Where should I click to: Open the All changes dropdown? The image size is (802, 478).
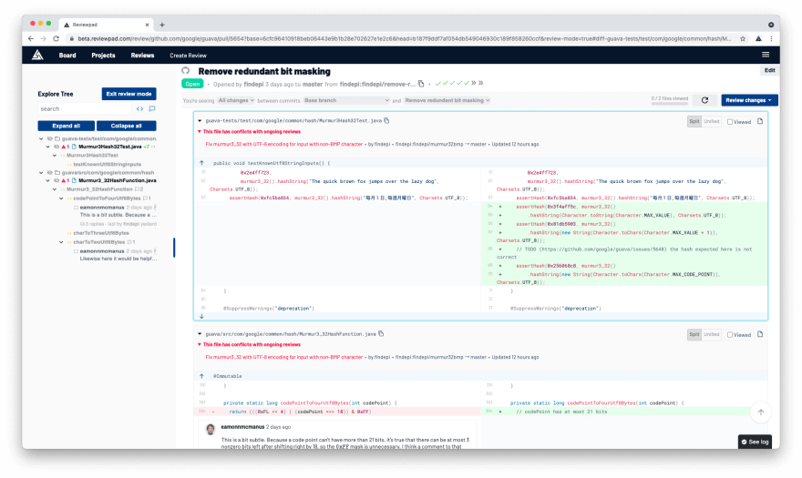(x=236, y=100)
